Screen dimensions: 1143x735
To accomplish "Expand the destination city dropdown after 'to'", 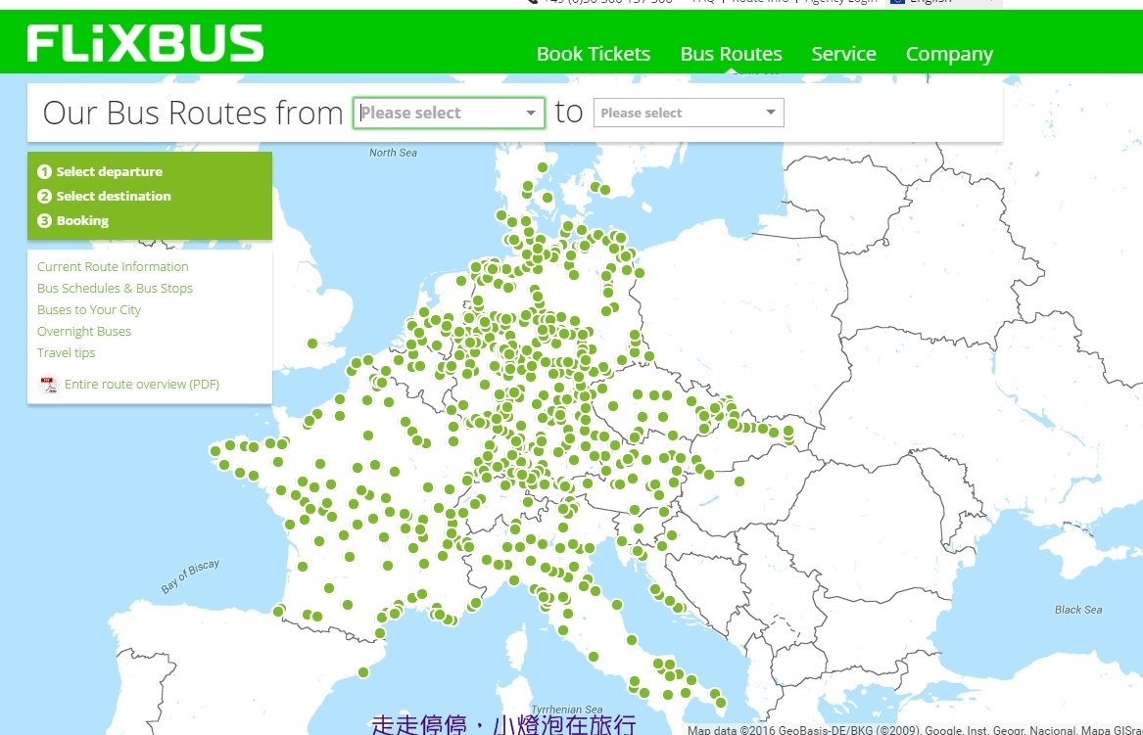I will (x=689, y=113).
